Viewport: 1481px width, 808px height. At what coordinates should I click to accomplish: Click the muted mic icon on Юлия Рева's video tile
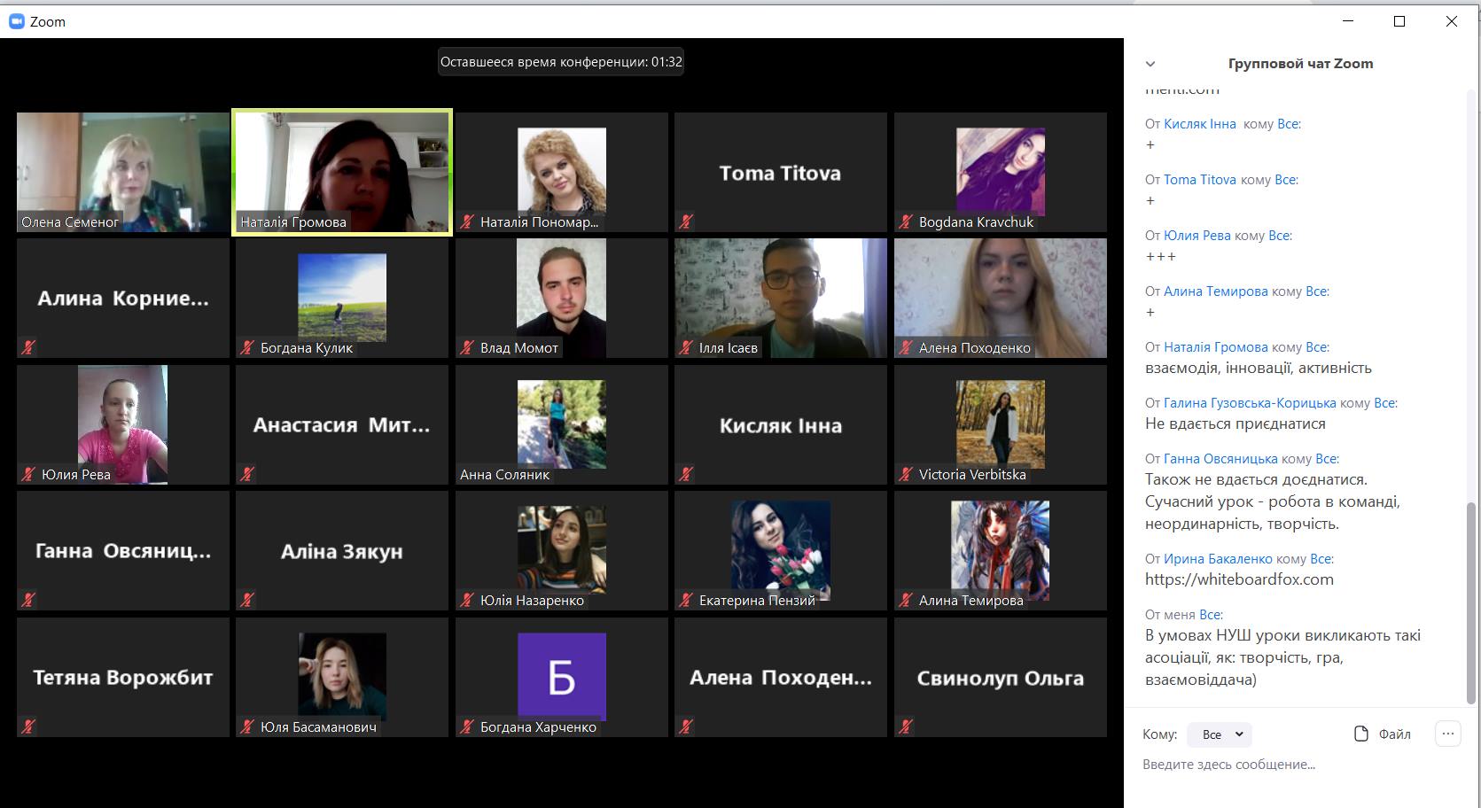pos(27,475)
